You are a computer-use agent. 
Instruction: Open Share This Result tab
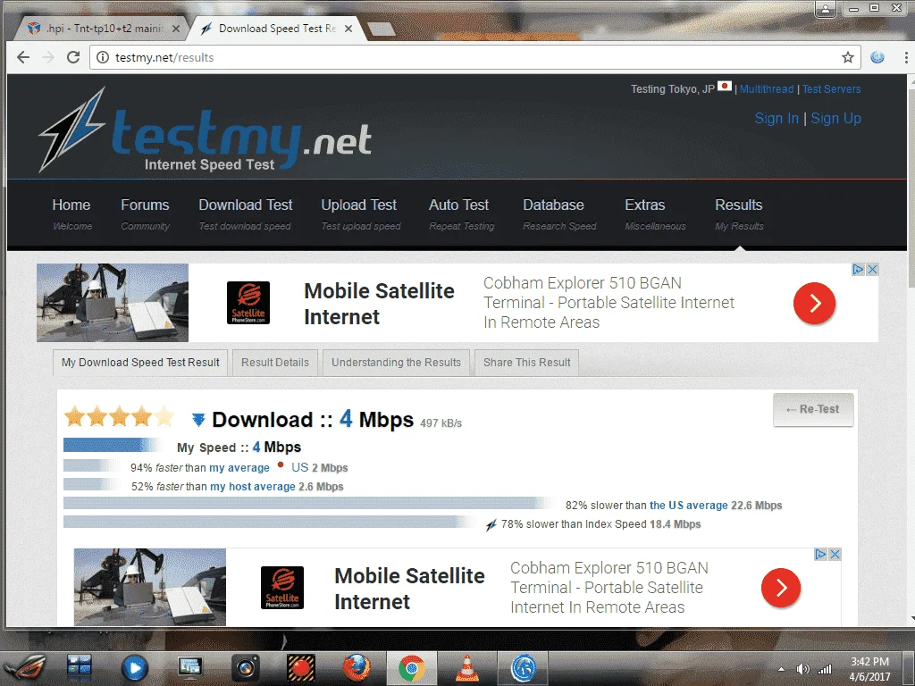click(527, 363)
